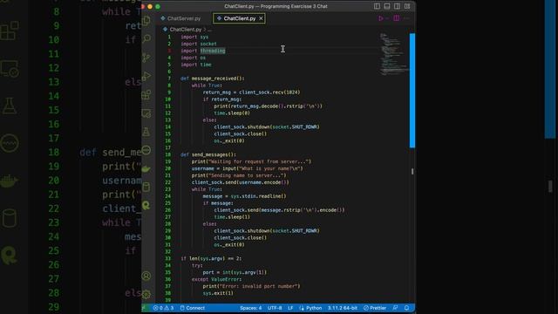The image size is (558, 314).
Task: Place cursor on "import time" line
Action: [x=196, y=65]
